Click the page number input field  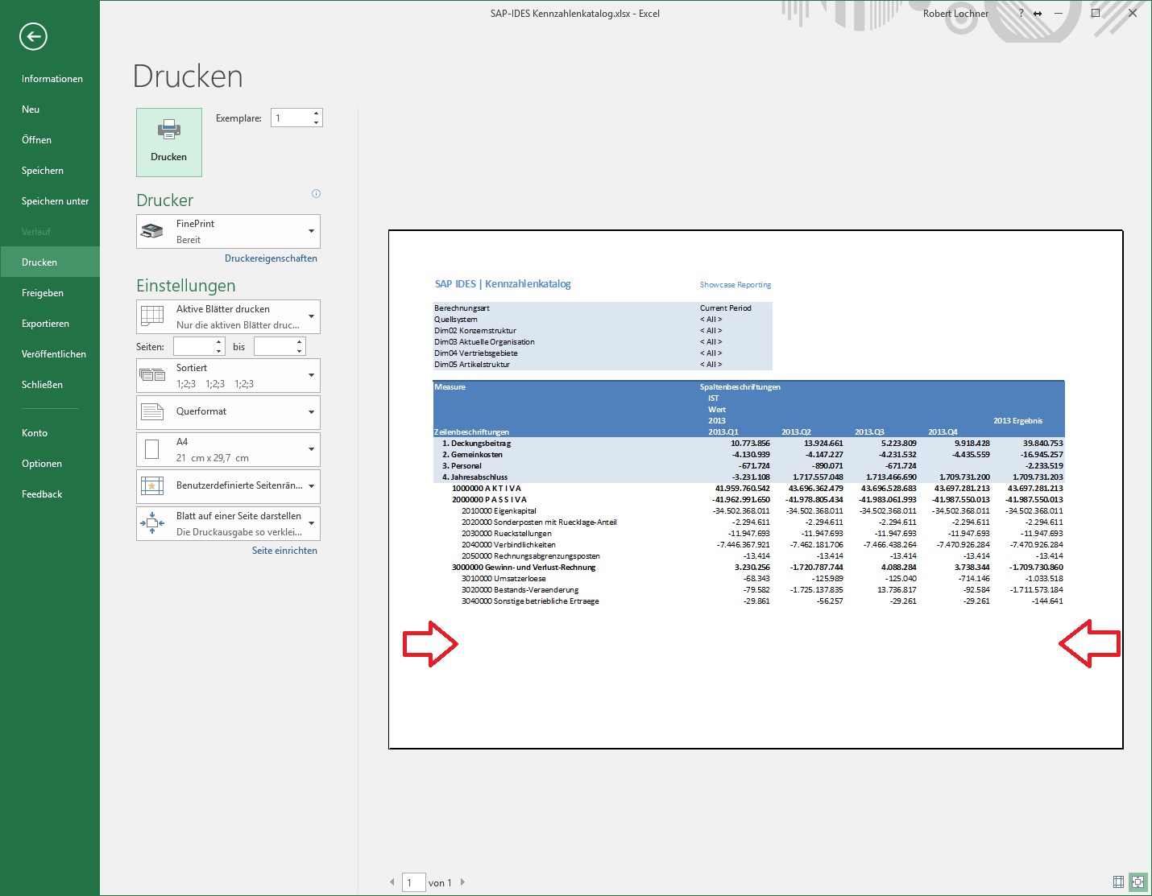(414, 882)
